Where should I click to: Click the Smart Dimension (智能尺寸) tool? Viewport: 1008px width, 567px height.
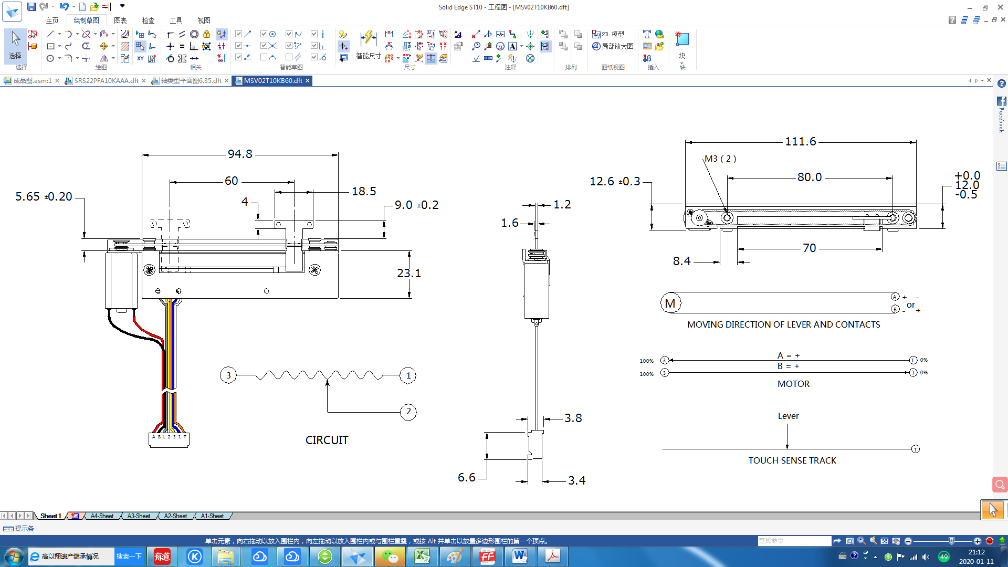tap(369, 45)
